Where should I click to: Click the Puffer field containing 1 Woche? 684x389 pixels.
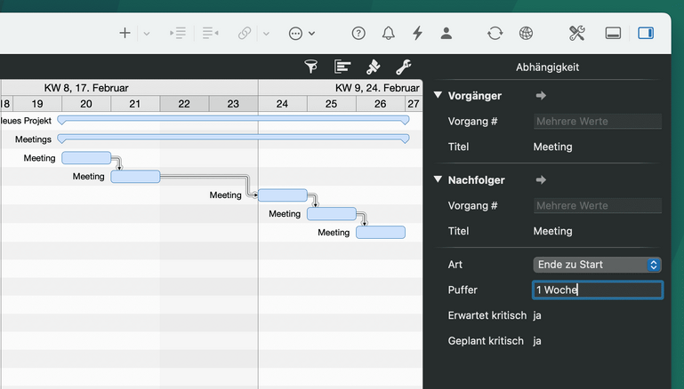click(598, 290)
